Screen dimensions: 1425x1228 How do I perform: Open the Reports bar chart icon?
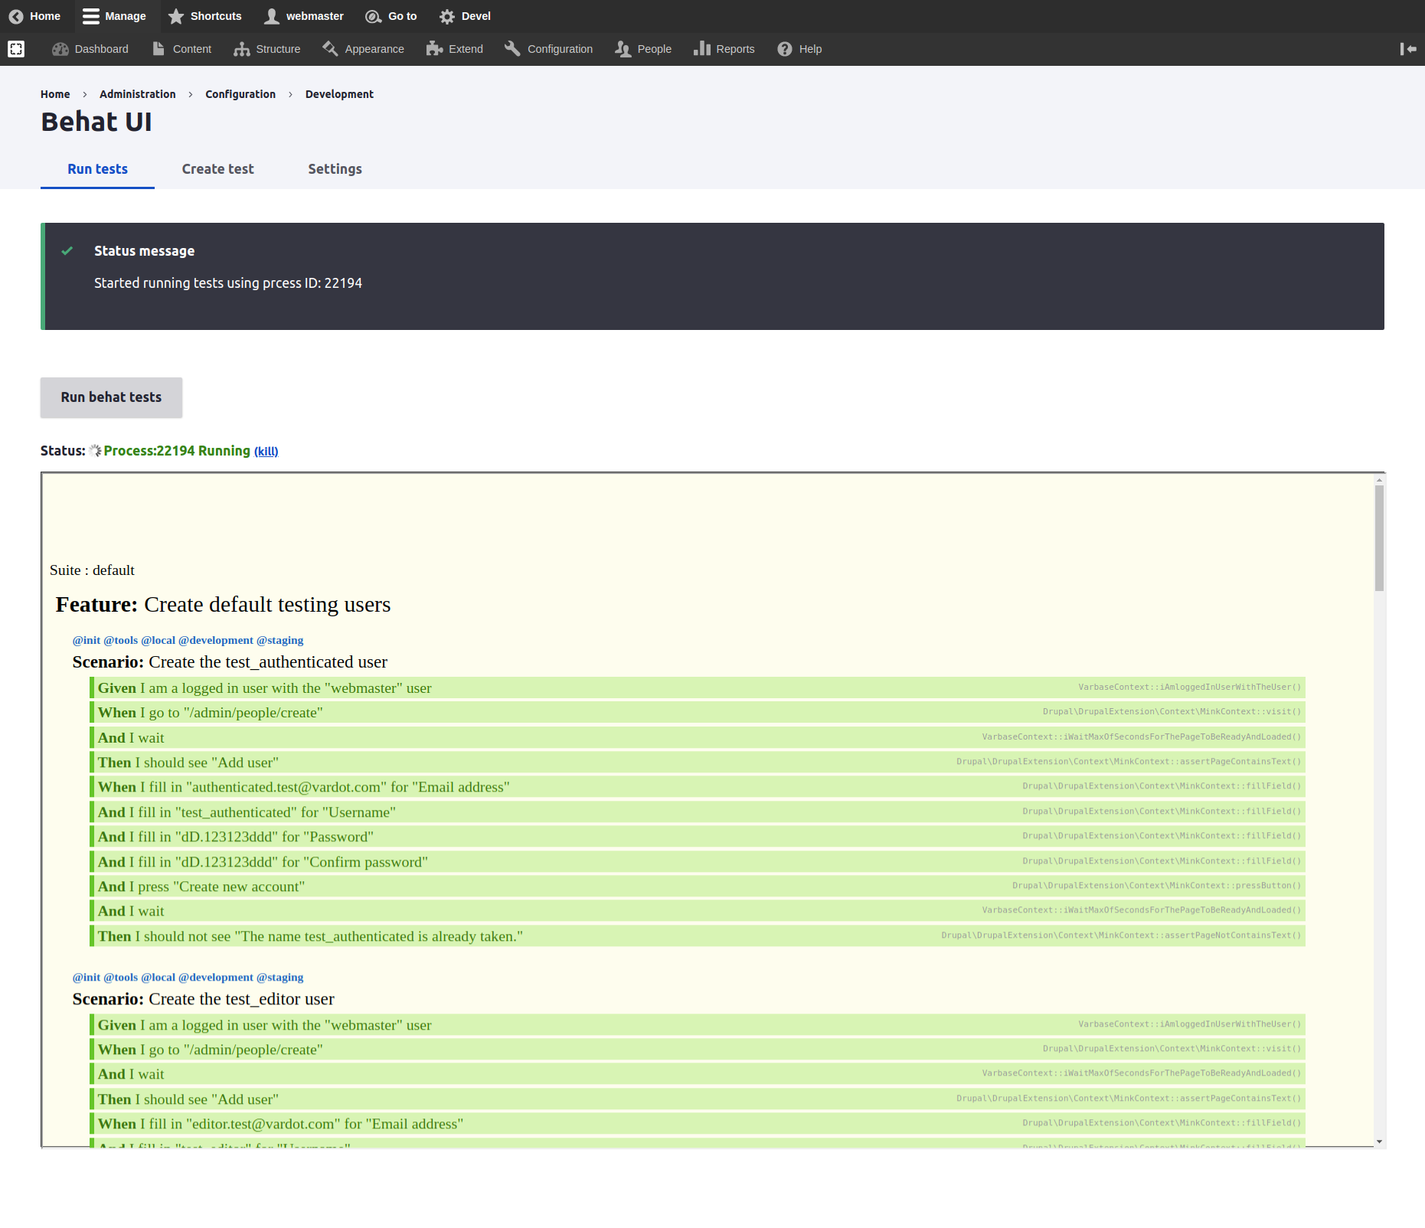pos(701,49)
